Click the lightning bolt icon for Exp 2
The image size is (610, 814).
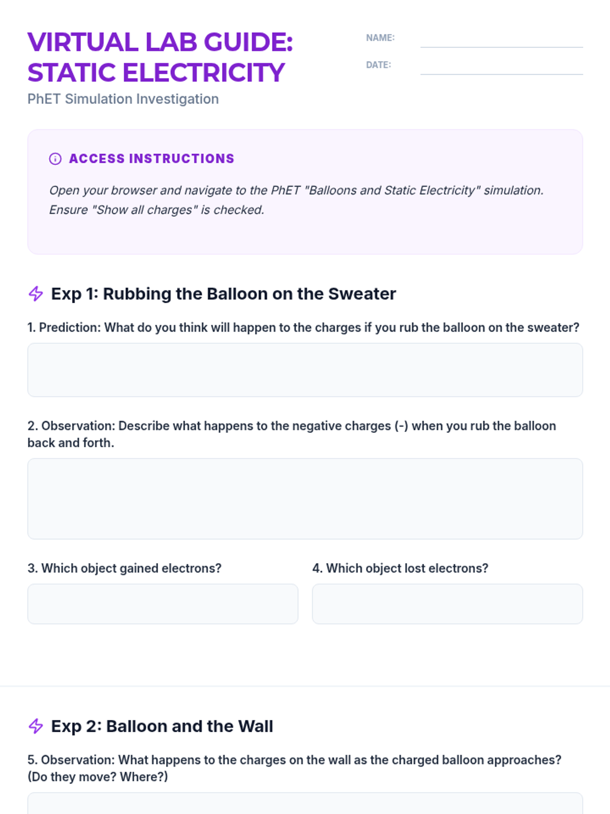click(36, 726)
